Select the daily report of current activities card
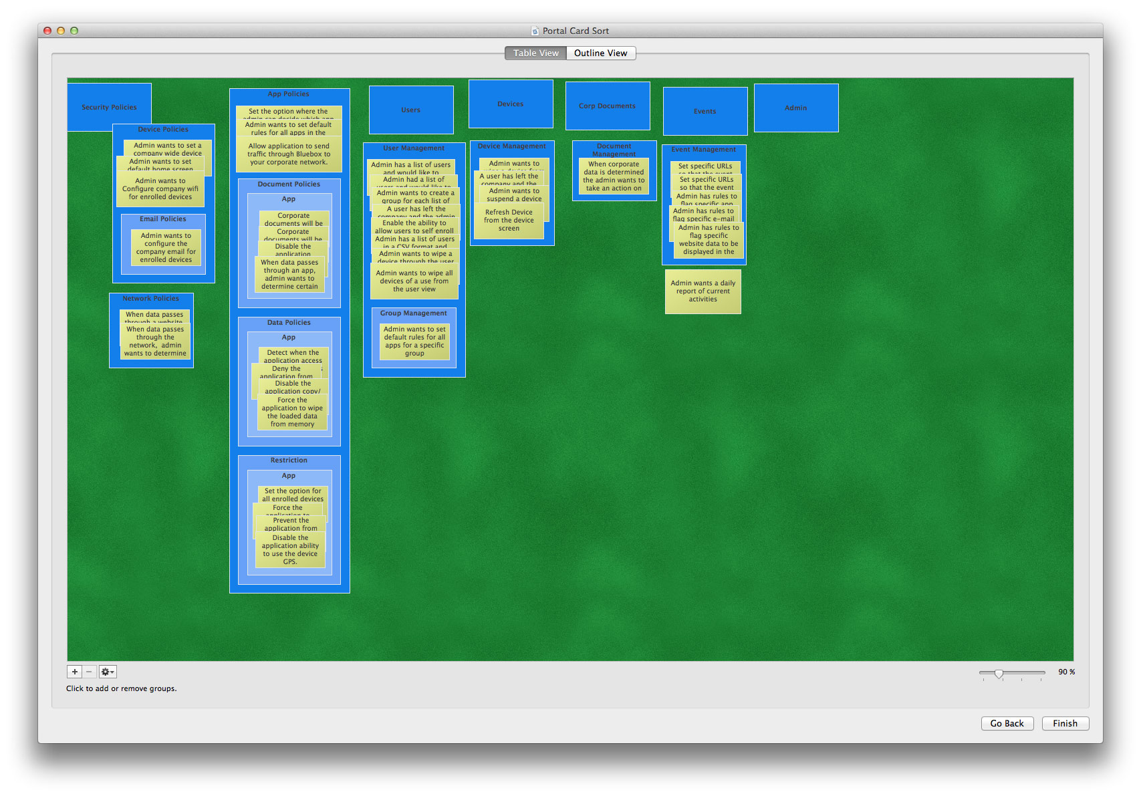 [703, 291]
